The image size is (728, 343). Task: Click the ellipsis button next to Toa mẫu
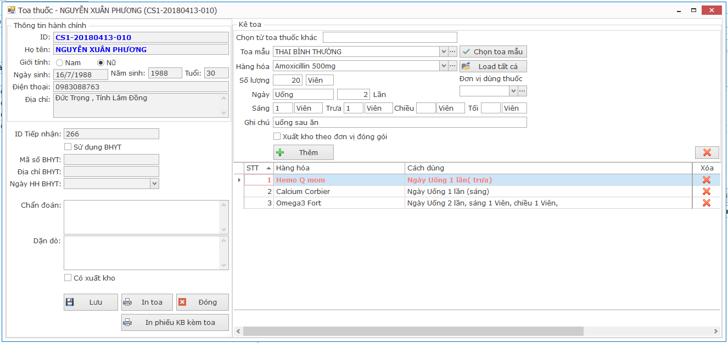click(x=452, y=52)
